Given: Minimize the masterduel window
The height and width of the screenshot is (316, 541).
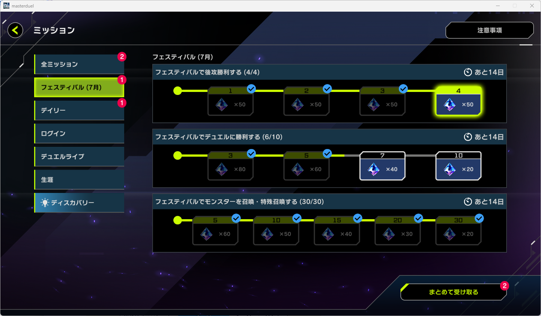Looking at the screenshot, I should click(498, 6).
